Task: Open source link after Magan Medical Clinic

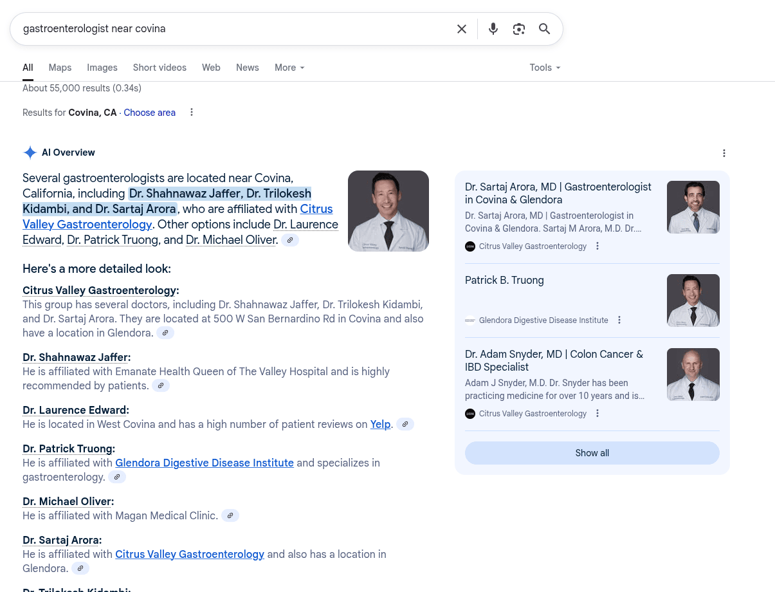Action: [230, 516]
